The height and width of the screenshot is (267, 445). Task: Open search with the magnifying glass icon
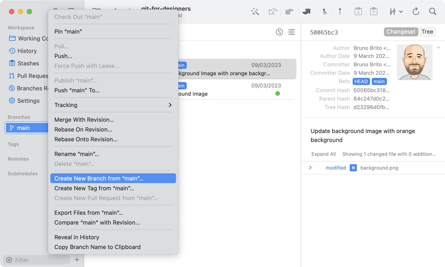(432, 12)
